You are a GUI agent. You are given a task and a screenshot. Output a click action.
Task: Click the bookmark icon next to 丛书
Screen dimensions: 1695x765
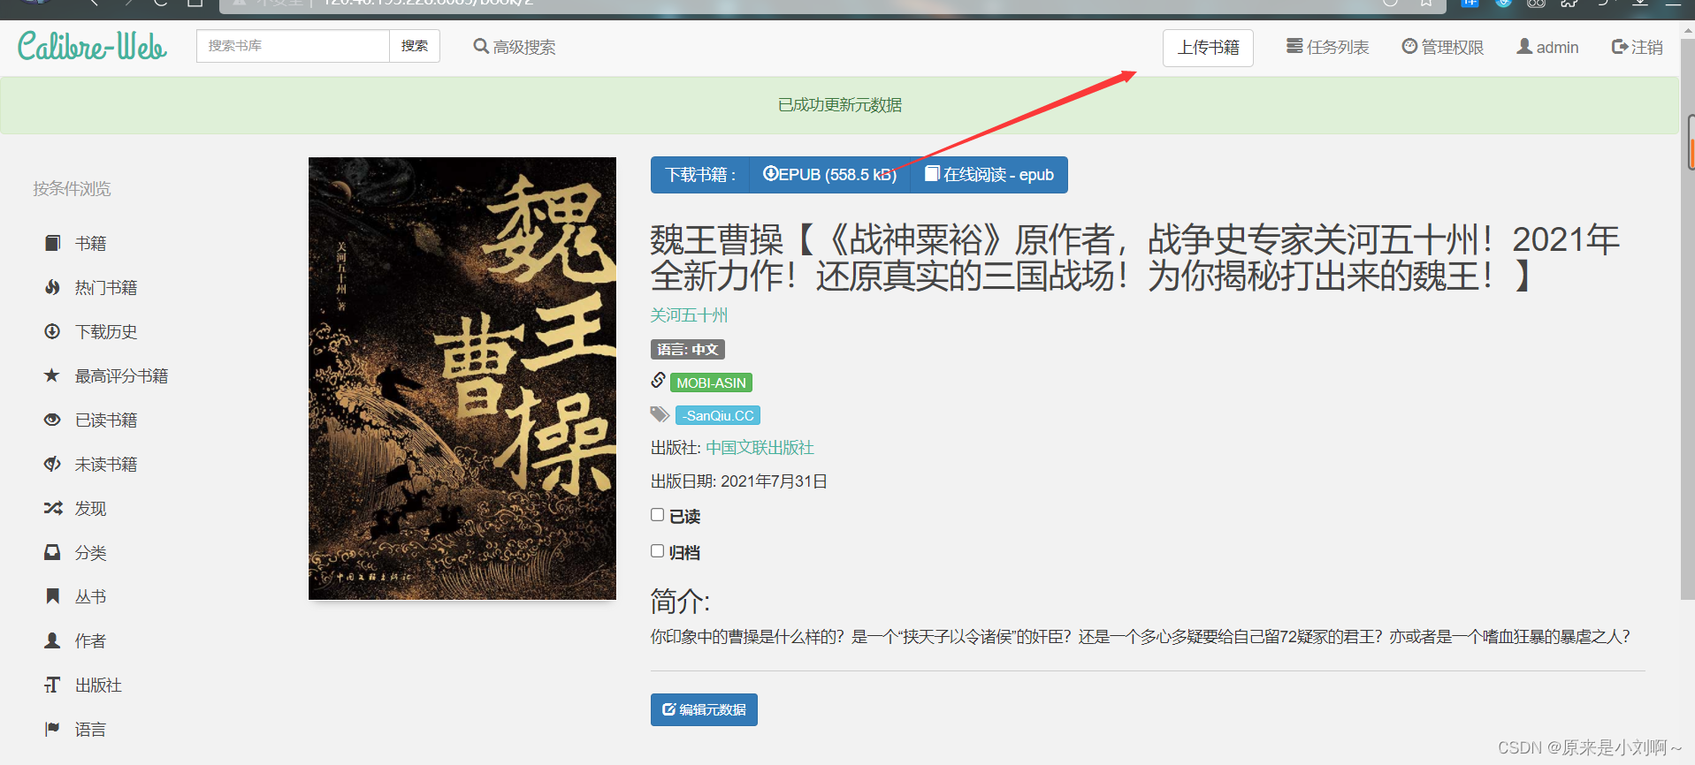coord(52,596)
